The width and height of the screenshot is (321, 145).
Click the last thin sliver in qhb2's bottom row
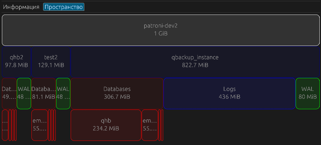click(15, 125)
